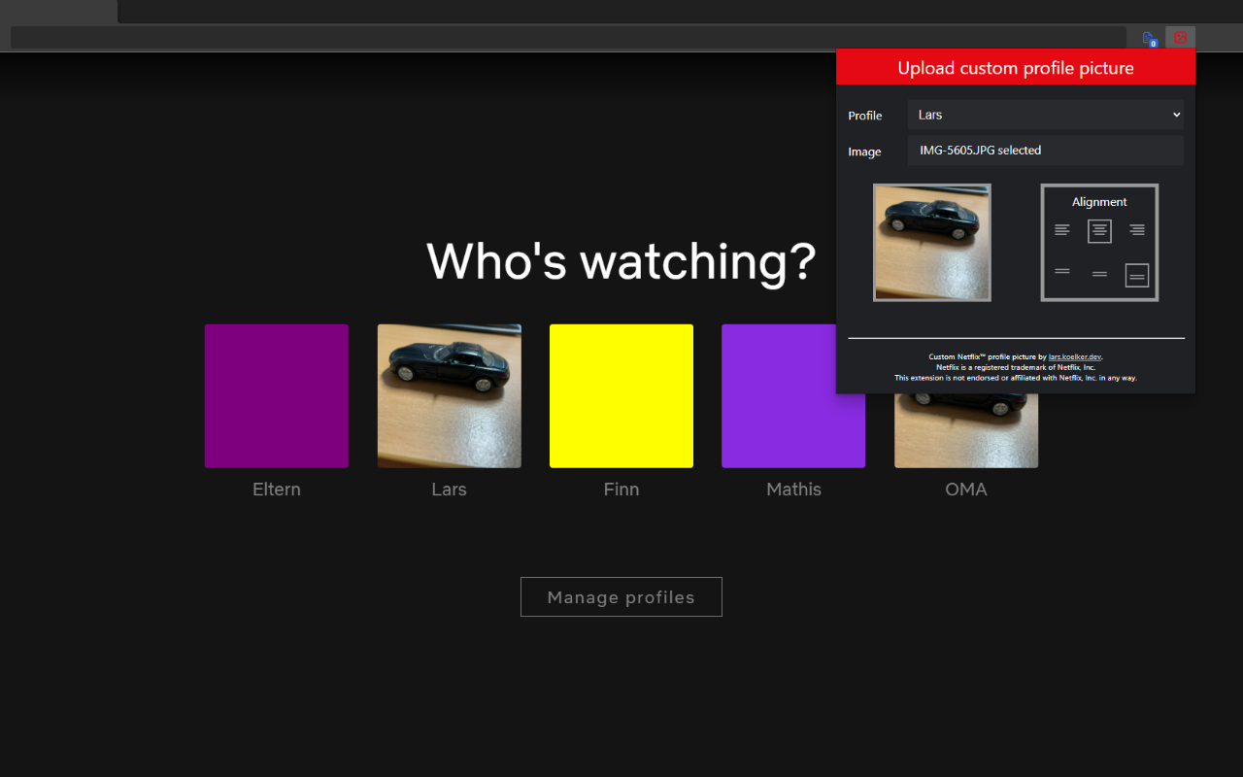Click the car image preview in the popup
The height and width of the screenshot is (777, 1243).
coord(932,243)
